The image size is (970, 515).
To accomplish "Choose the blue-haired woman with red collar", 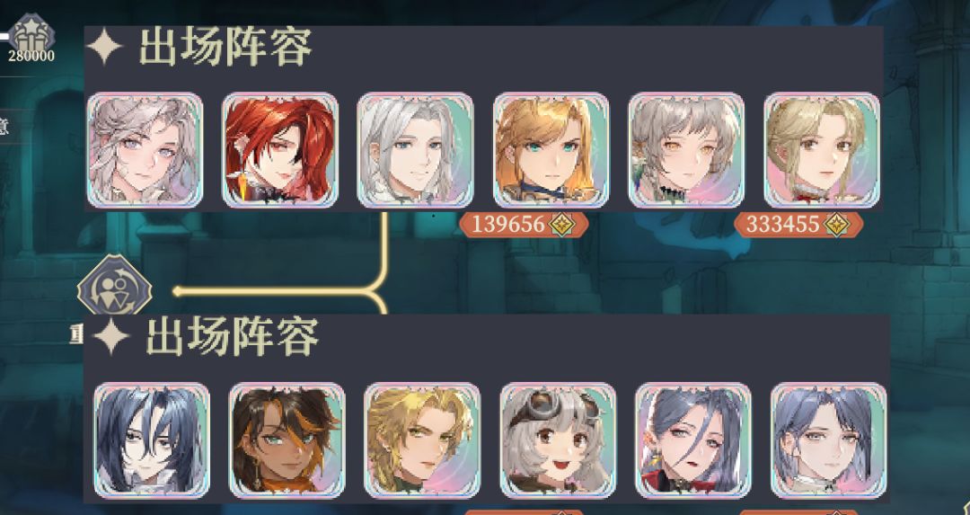I will point(693,440).
